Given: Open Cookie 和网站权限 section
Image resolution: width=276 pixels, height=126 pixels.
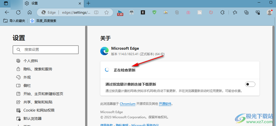Looking at the screenshot, I should [x=36, y=110].
